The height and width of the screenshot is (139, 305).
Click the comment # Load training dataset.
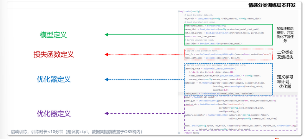pos(199,15)
